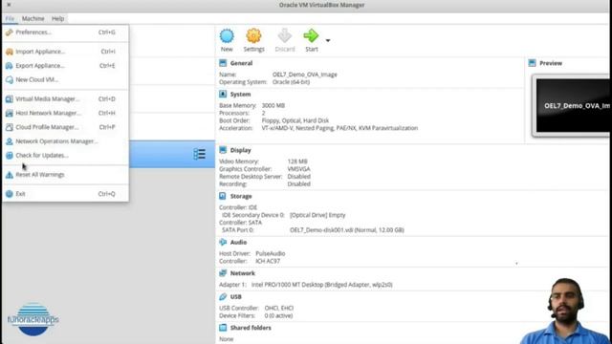Open the Storage section header link
This screenshot has width=612, height=344.
(x=241, y=196)
